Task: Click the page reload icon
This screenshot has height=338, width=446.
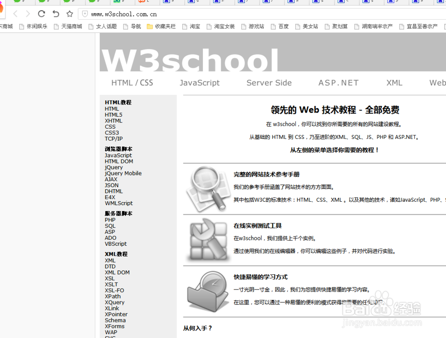Action: pyautogui.click(x=41, y=13)
